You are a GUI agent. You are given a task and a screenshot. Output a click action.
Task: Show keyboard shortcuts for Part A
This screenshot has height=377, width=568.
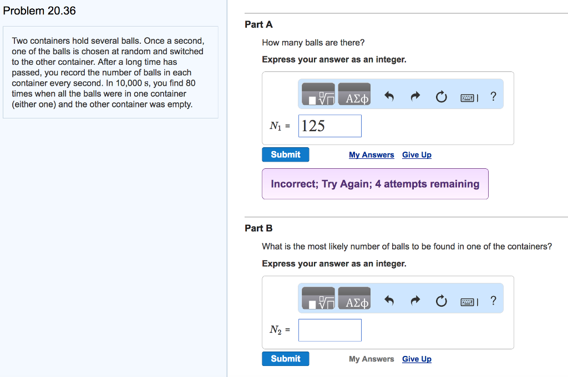(x=468, y=98)
